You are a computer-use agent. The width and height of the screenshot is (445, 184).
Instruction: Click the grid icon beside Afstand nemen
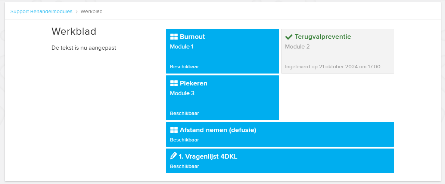click(174, 130)
